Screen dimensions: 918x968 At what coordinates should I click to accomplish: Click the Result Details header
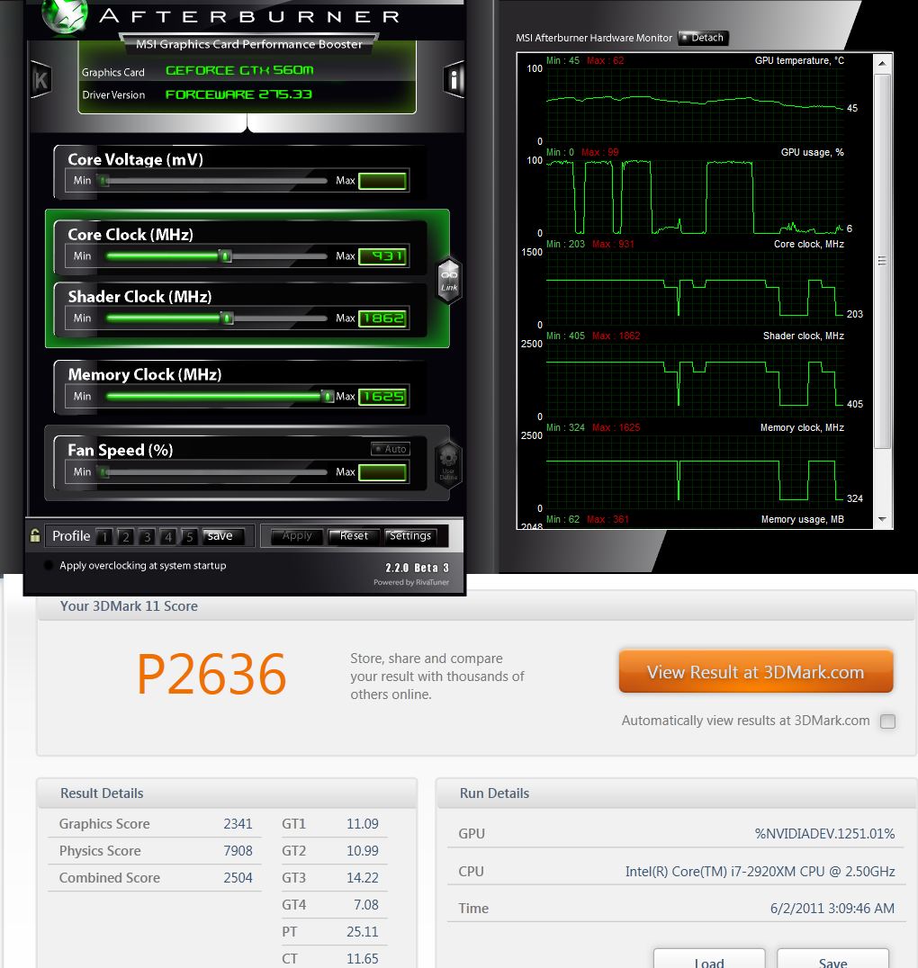coord(102,793)
